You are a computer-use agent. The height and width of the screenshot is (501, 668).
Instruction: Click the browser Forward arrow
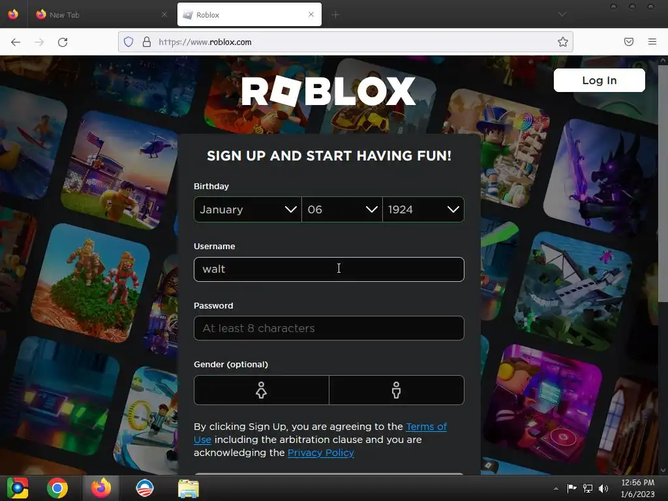tap(39, 42)
